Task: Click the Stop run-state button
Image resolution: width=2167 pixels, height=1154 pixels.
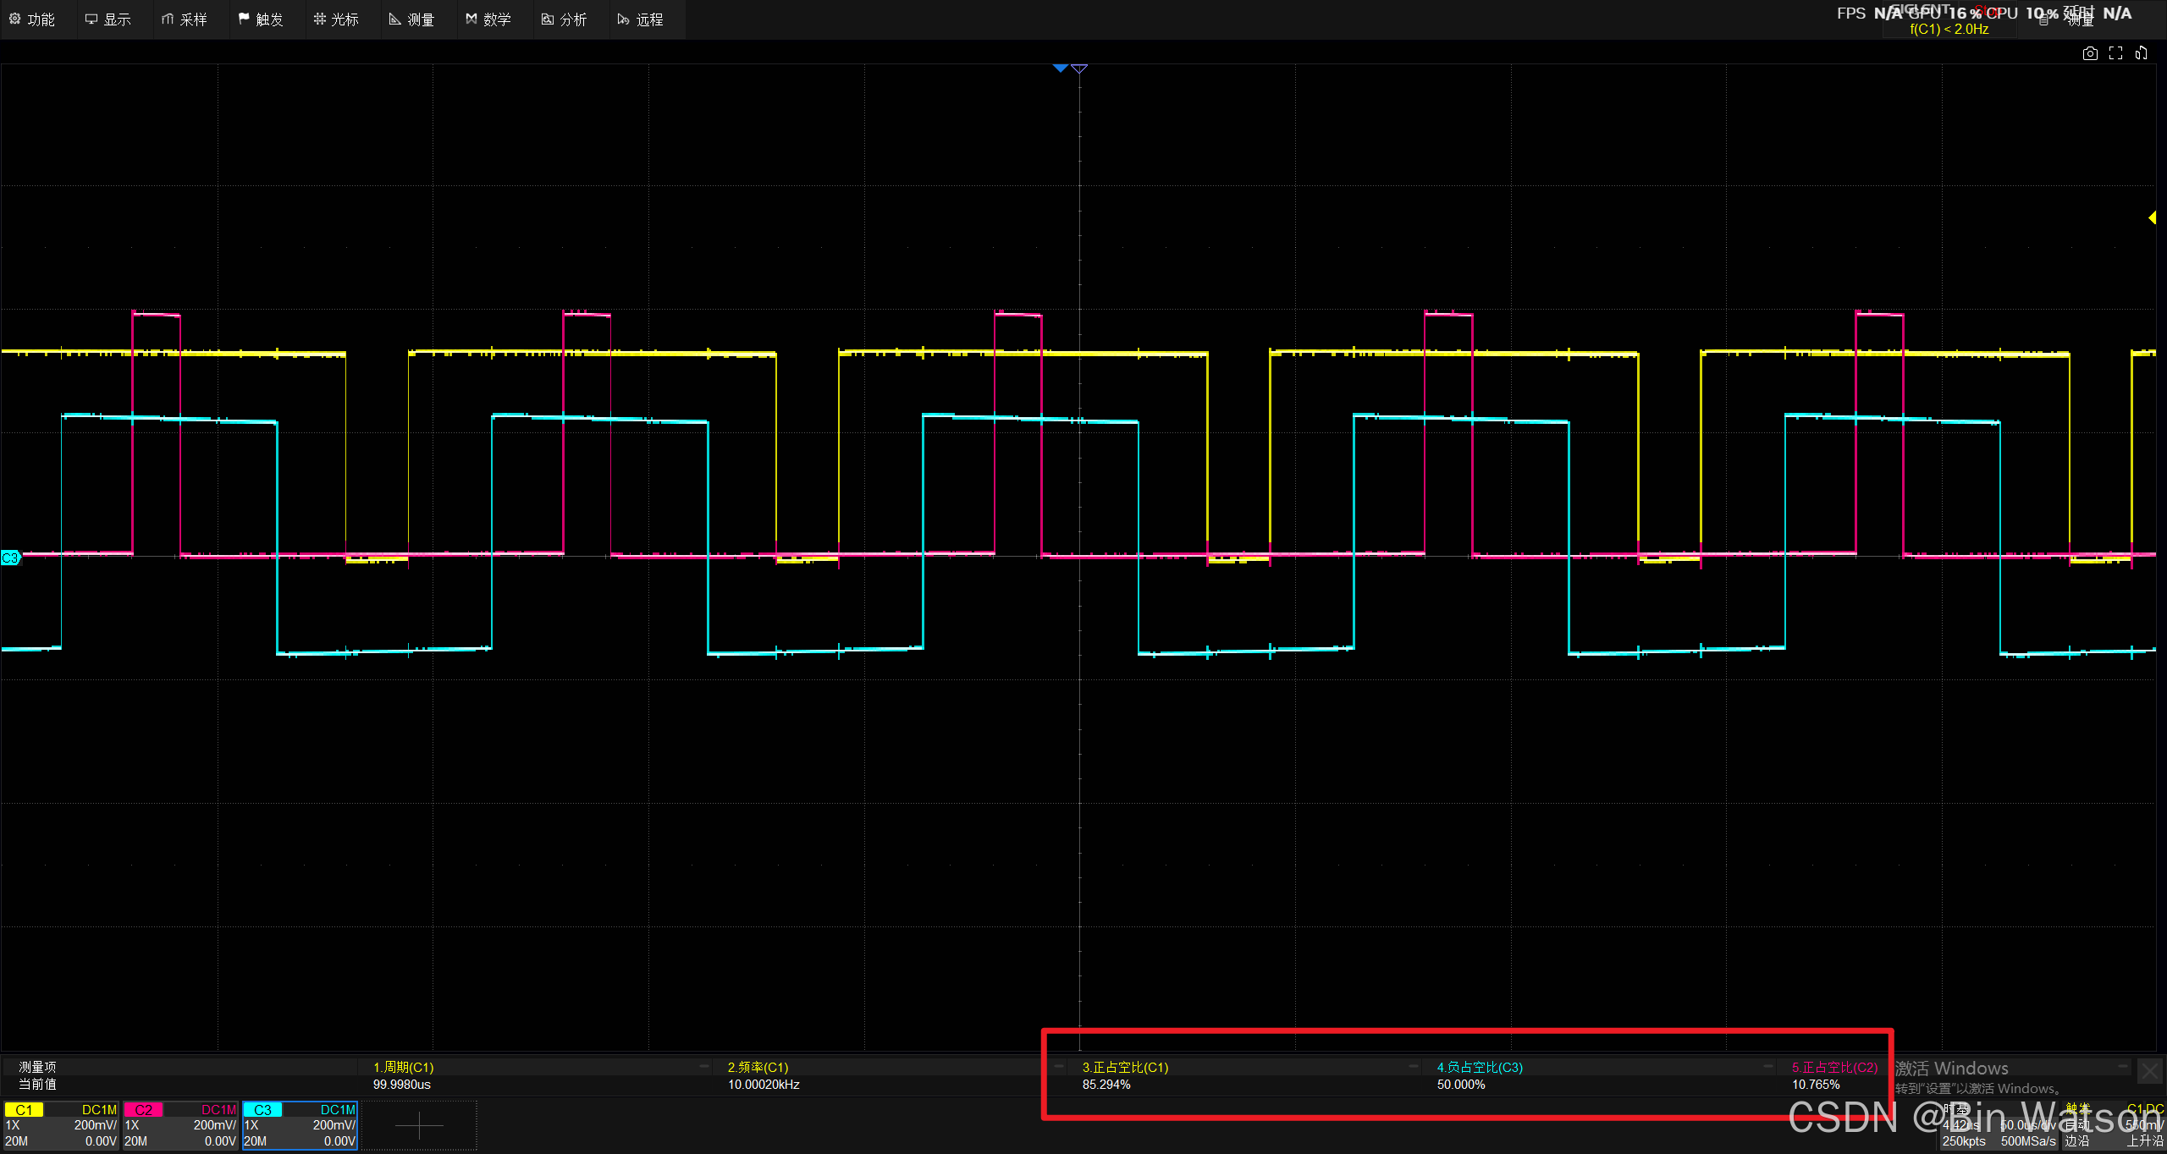Action: (1989, 10)
